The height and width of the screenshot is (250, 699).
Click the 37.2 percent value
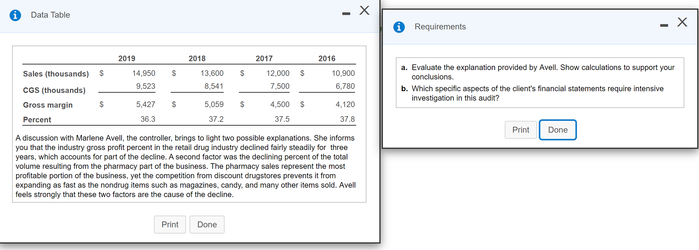pyautogui.click(x=216, y=119)
